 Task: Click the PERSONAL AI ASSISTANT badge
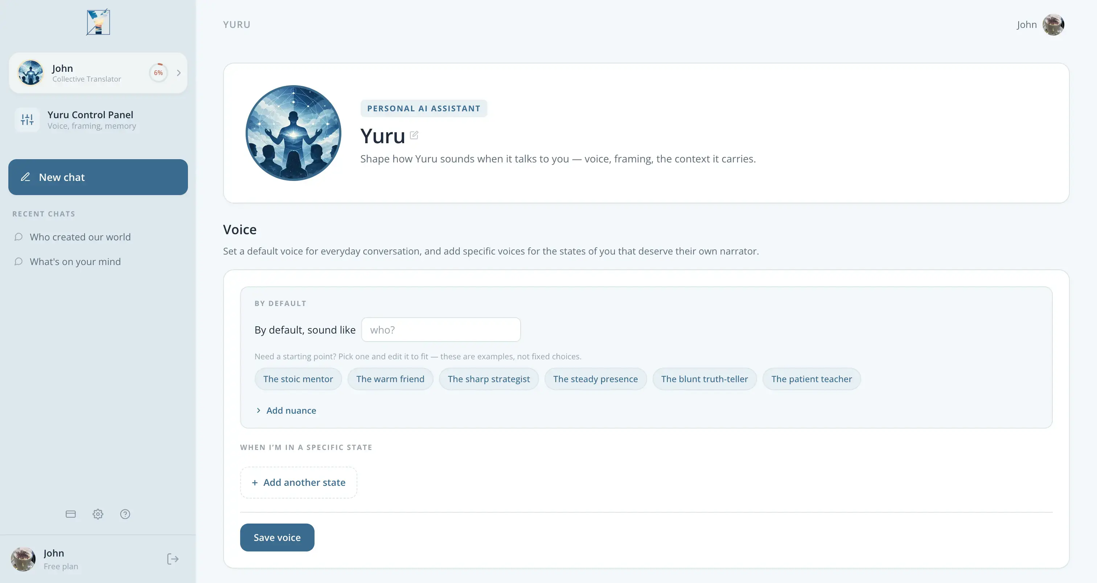click(424, 108)
